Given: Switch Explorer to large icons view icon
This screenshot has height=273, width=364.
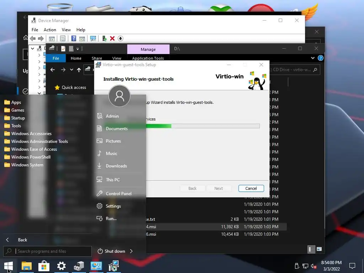Looking at the screenshot, I should (x=319, y=249).
